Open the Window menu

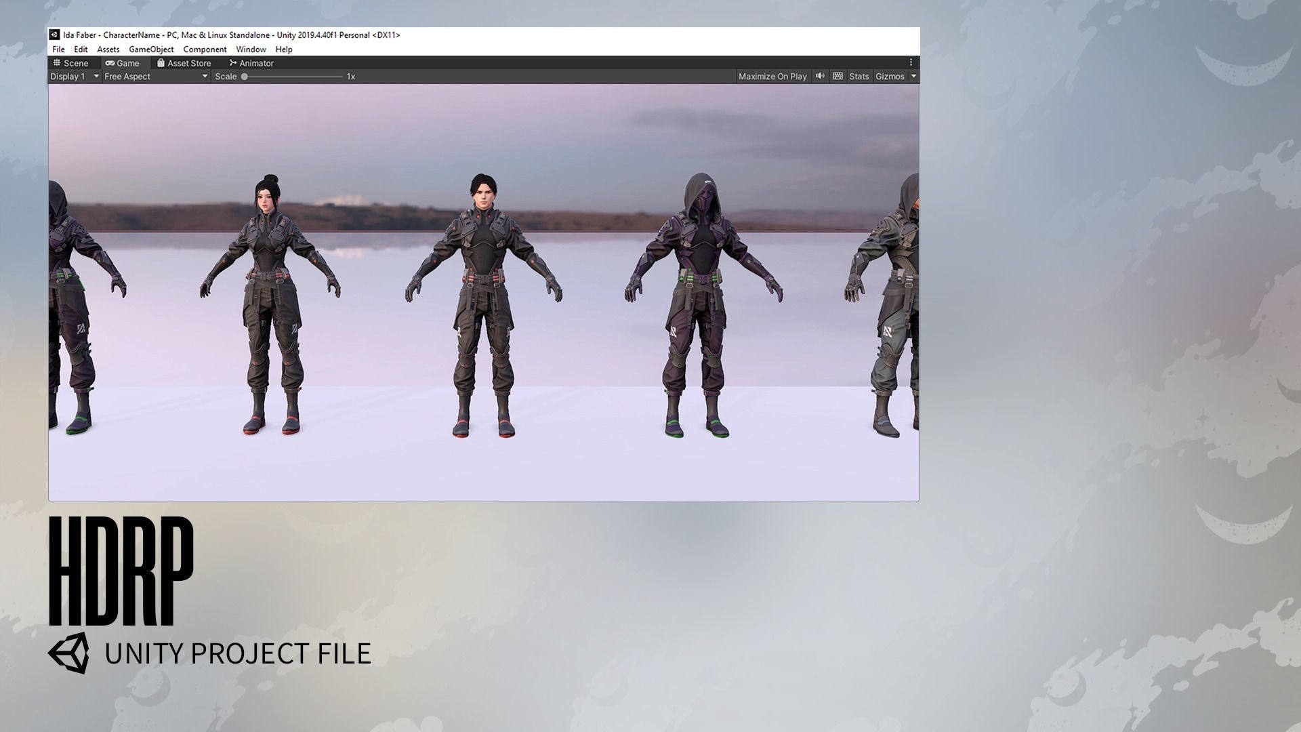tap(251, 49)
